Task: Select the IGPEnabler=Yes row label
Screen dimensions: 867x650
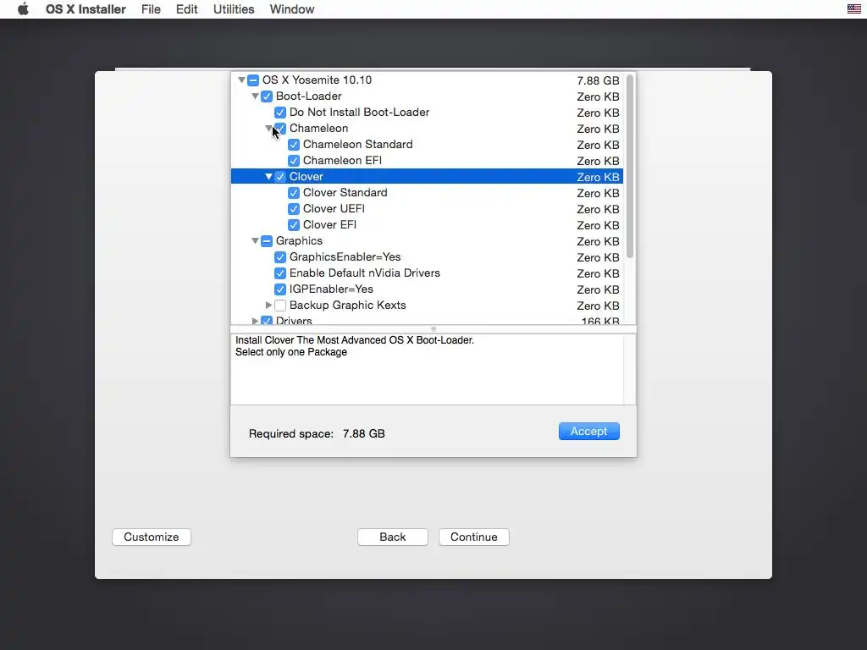Action: [331, 289]
